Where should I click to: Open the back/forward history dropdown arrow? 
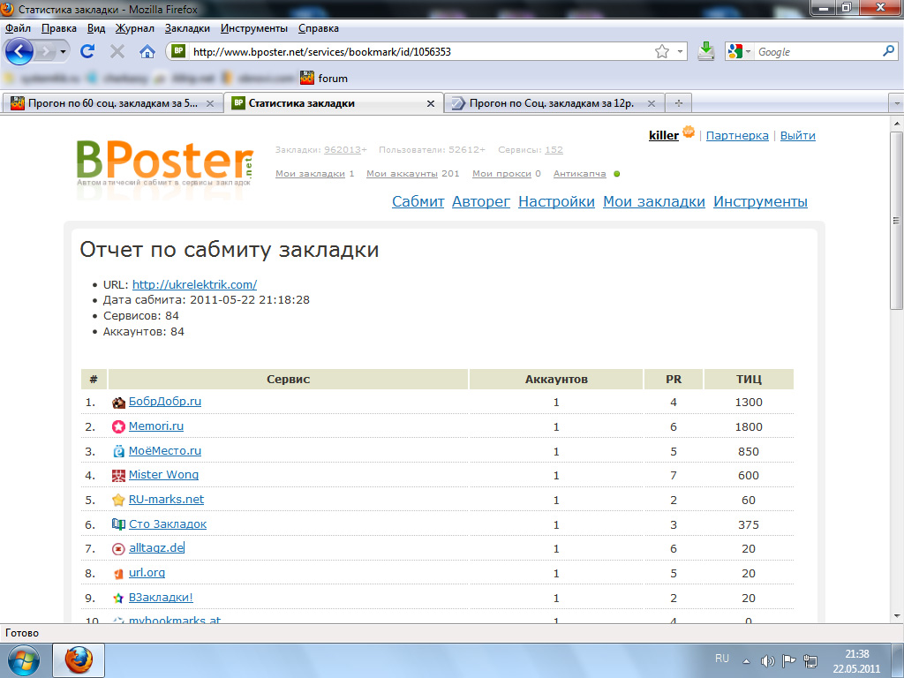[x=64, y=52]
